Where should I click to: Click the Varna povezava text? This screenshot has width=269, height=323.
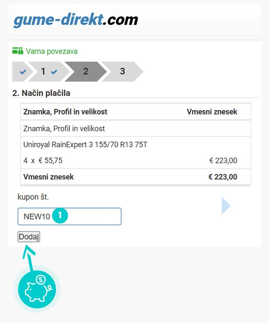coord(52,51)
